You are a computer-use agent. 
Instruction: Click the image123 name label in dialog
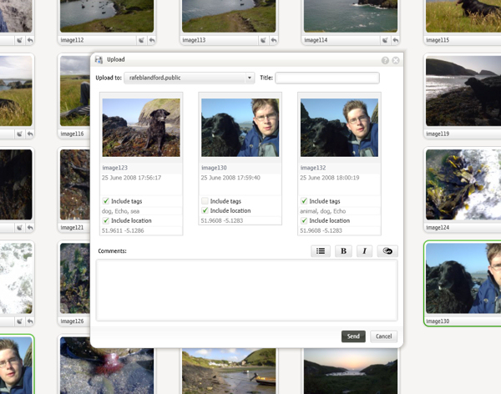[x=114, y=168]
